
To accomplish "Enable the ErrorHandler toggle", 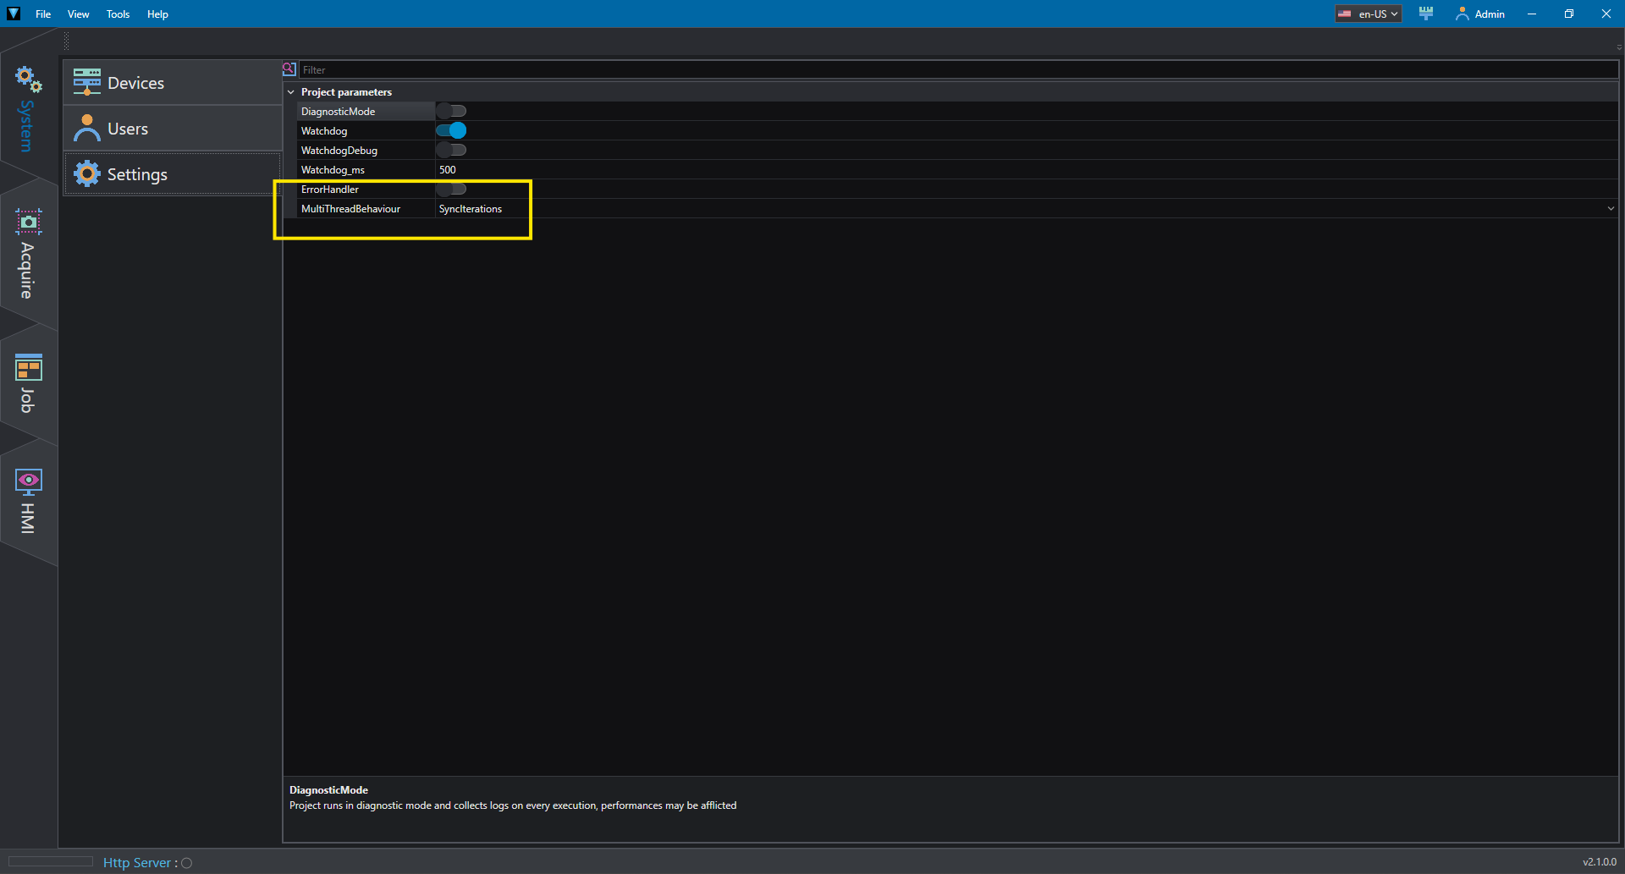I will (x=451, y=189).
